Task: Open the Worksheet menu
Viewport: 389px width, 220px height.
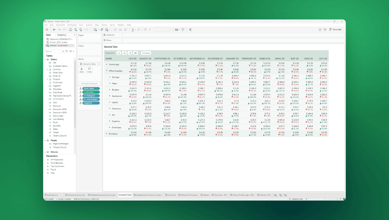Action: [x=60, y=25]
